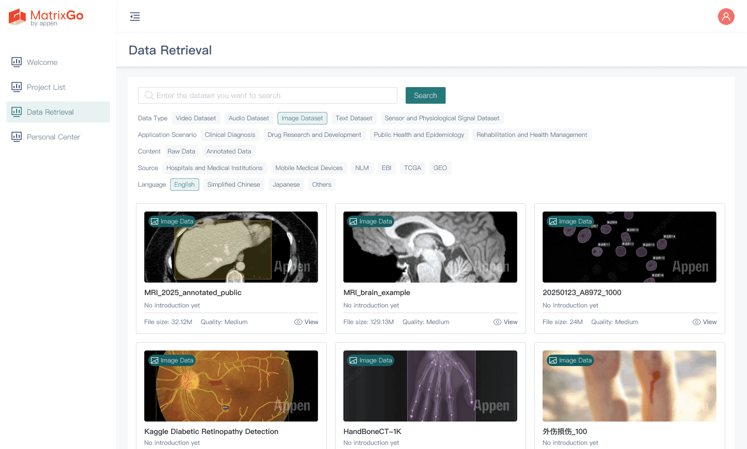This screenshot has width=747, height=449.
Task: Enable the Annotated Data content filter
Action: [228, 151]
